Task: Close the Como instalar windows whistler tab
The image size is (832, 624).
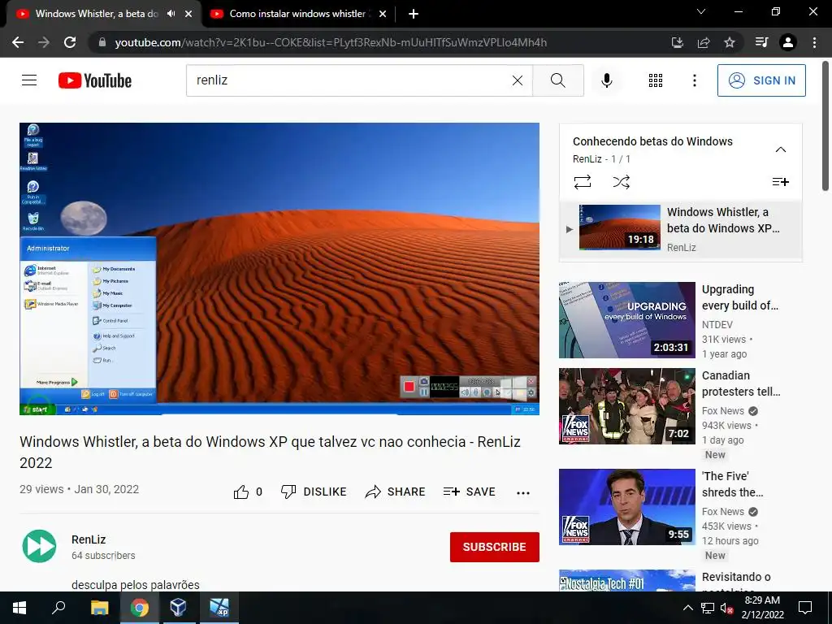Action: click(x=383, y=15)
